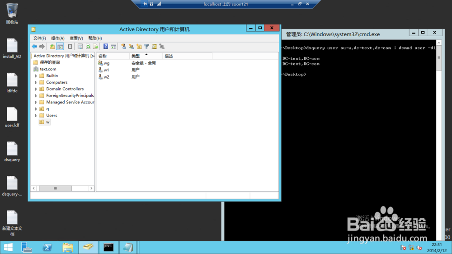Expand Managed Service Accounts node

(36, 102)
